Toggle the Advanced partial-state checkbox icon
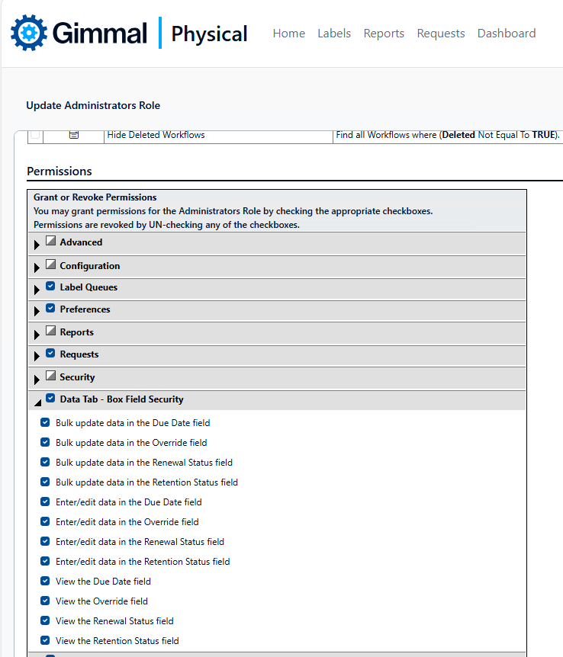Viewport: 563px width, 657px height. tap(51, 241)
